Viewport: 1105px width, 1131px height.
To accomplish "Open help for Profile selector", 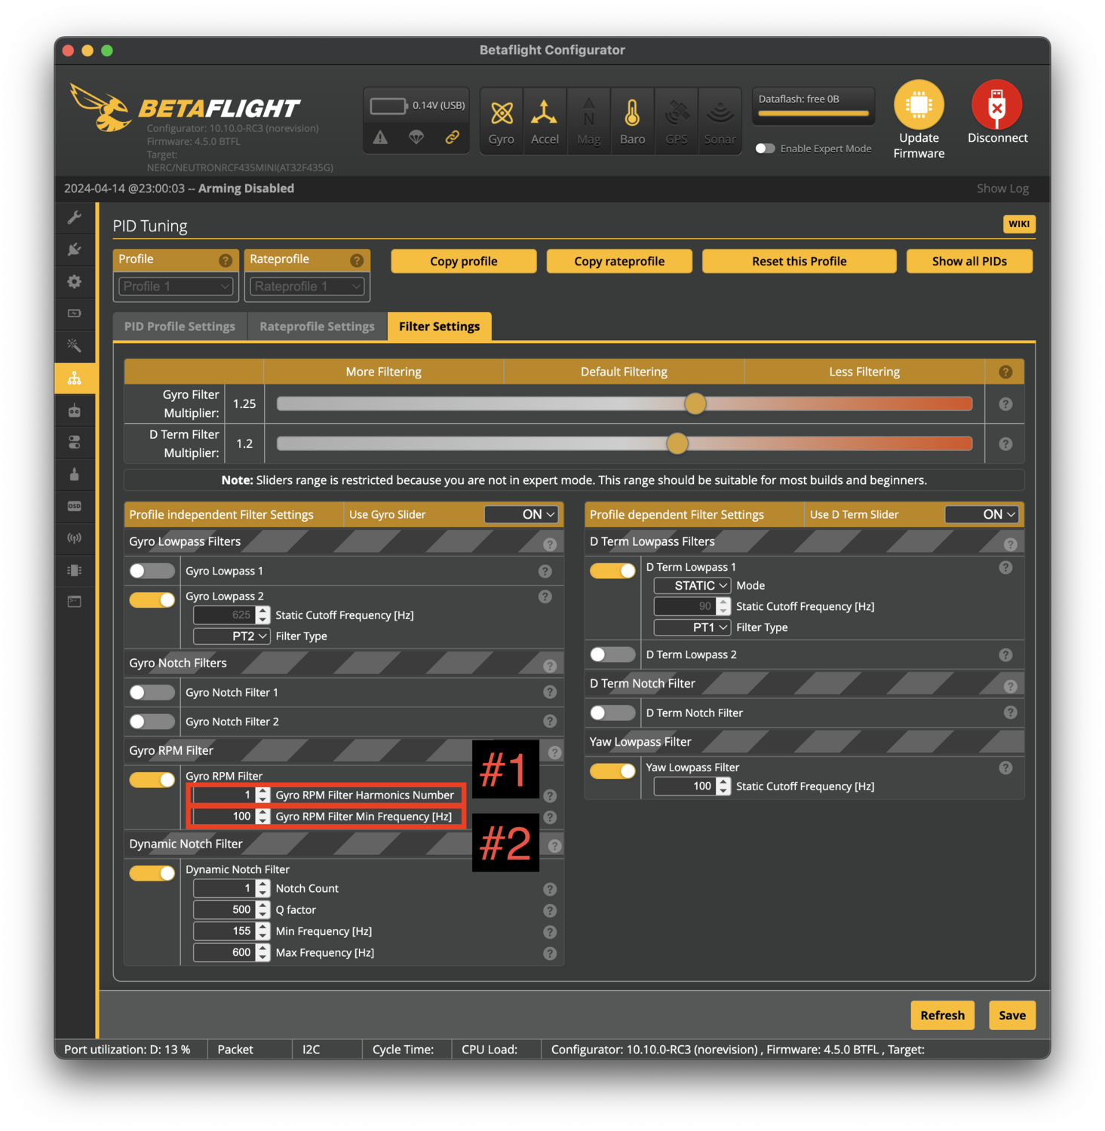I will [225, 260].
